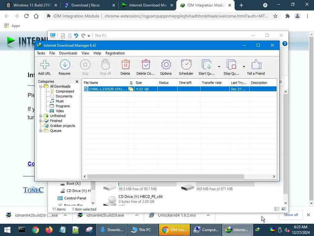This screenshot has width=314, height=236.
Task: Sort by Transfer rate column header
Action: [215, 83]
